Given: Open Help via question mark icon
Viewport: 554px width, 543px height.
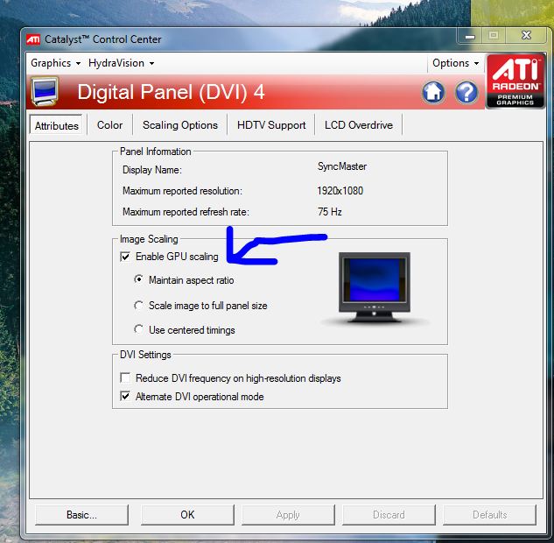Looking at the screenshot, I should pos(466,92).
